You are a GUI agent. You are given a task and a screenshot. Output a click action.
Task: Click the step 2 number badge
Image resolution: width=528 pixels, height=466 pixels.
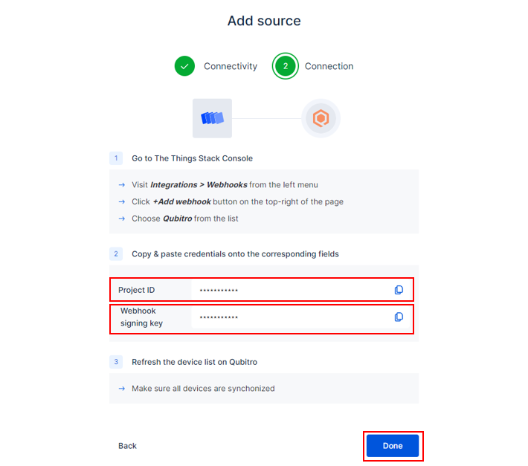[116, 253]
